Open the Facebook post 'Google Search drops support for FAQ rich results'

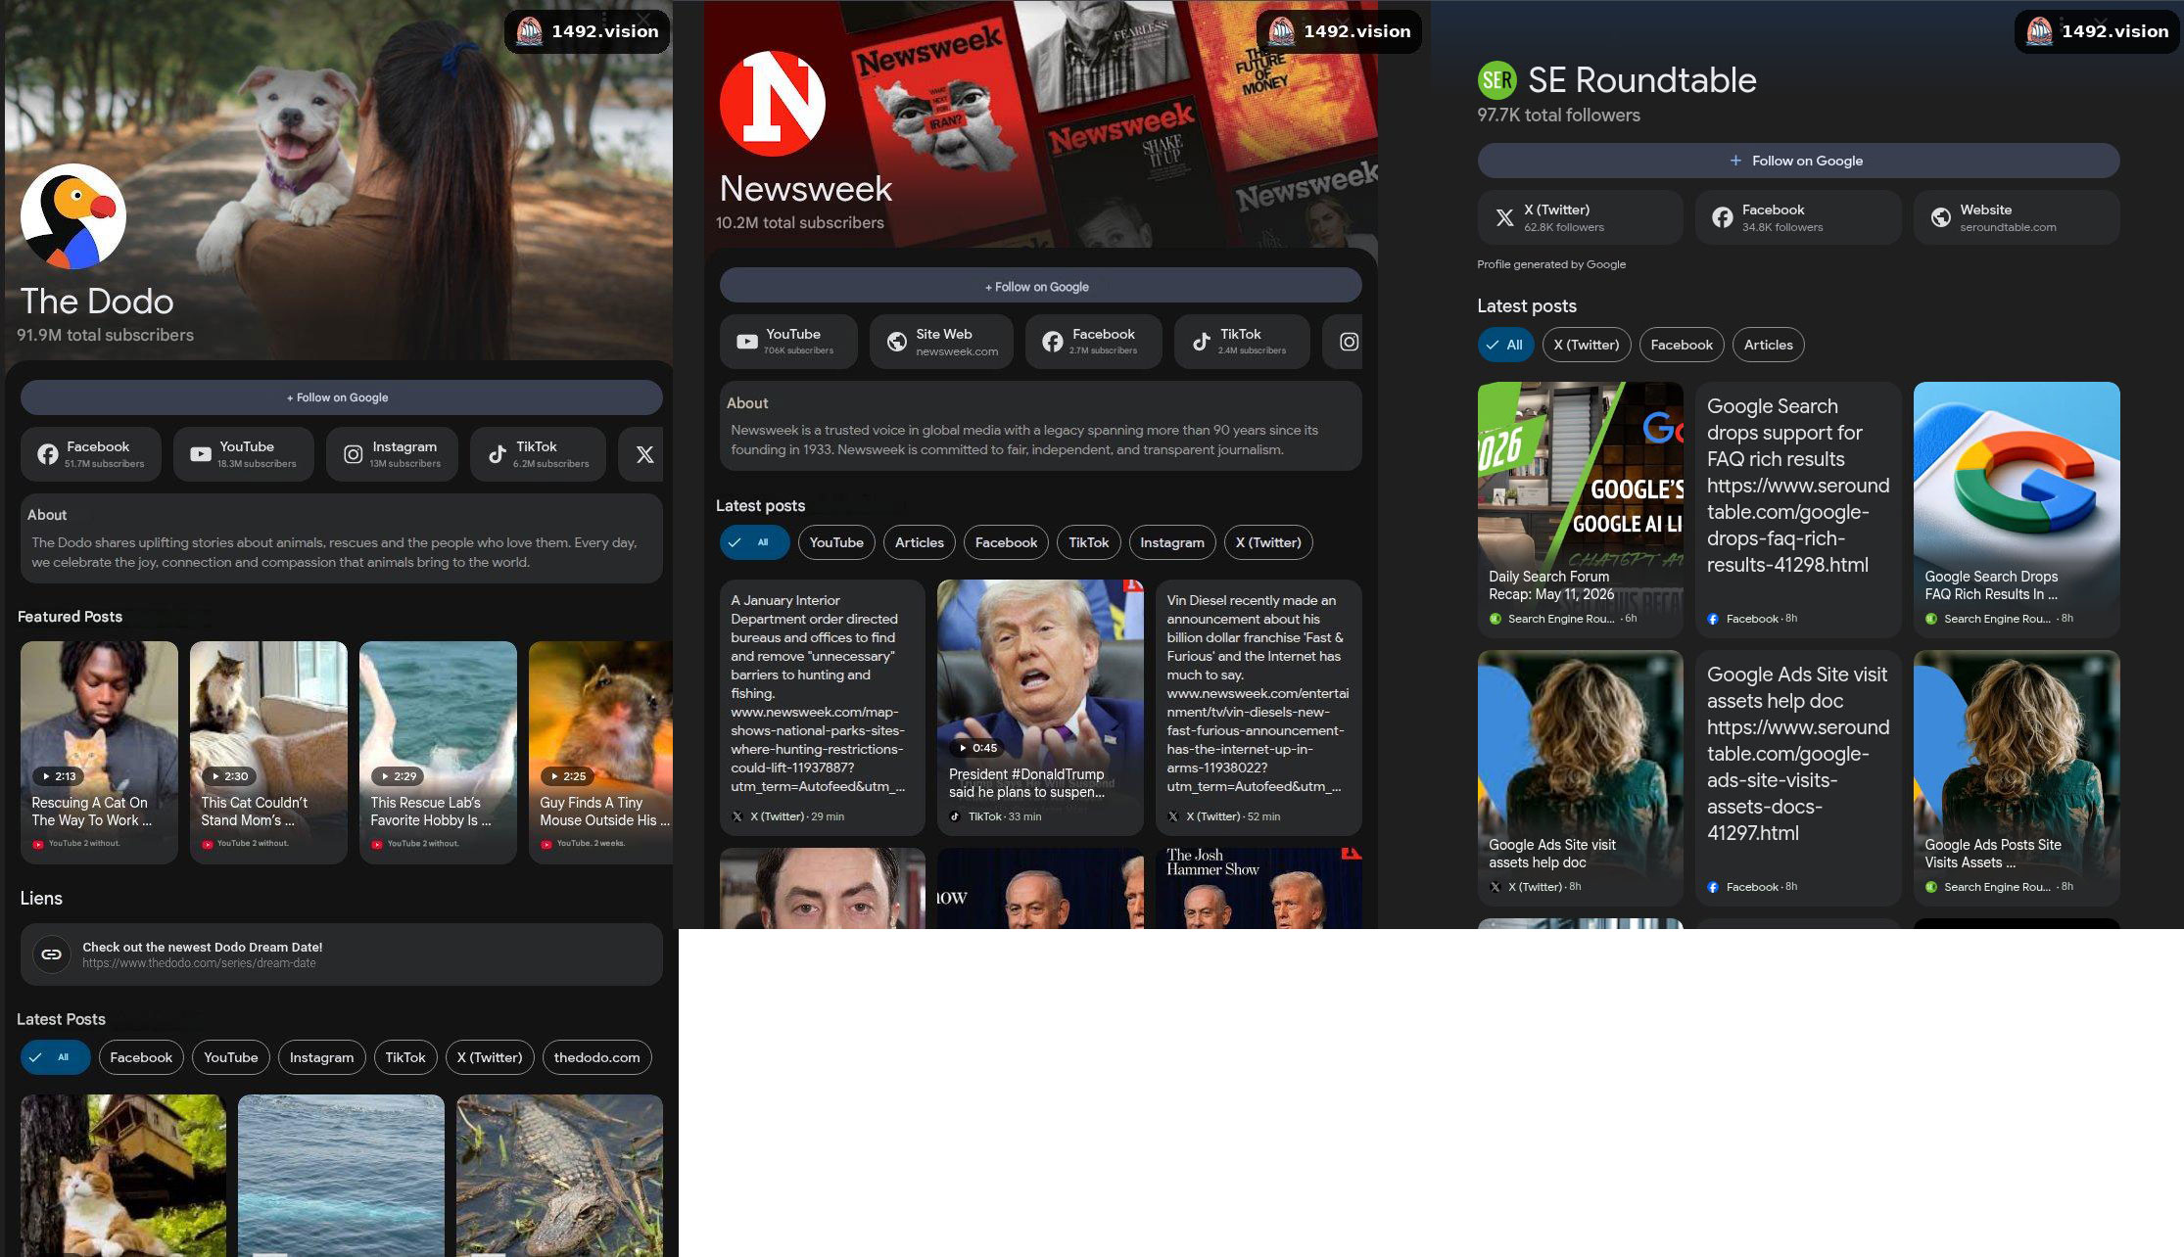[1798, 509]
